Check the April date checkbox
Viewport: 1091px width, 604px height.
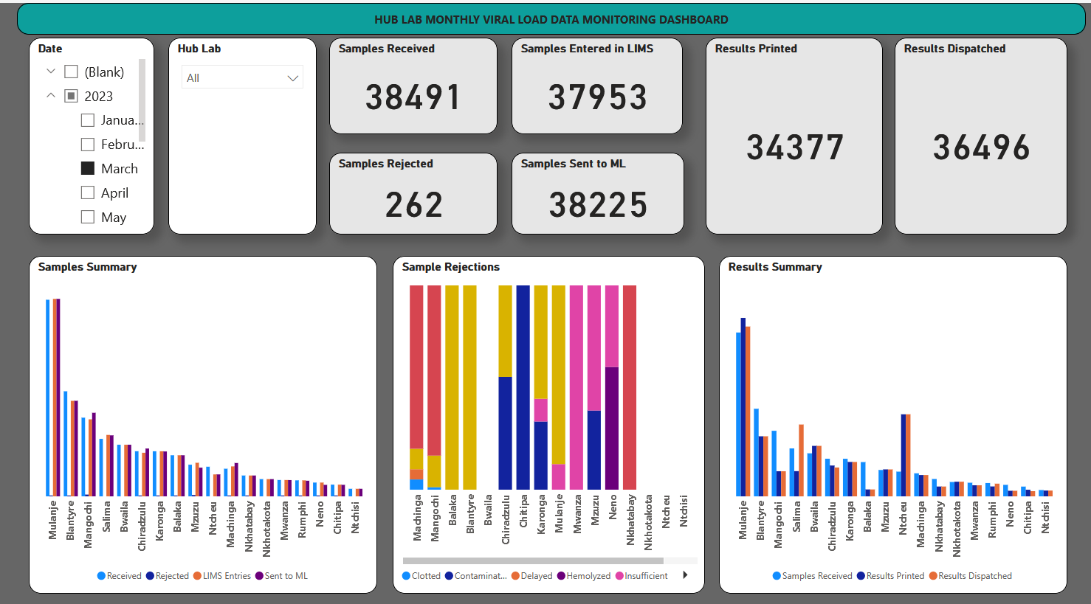point(88,192)
